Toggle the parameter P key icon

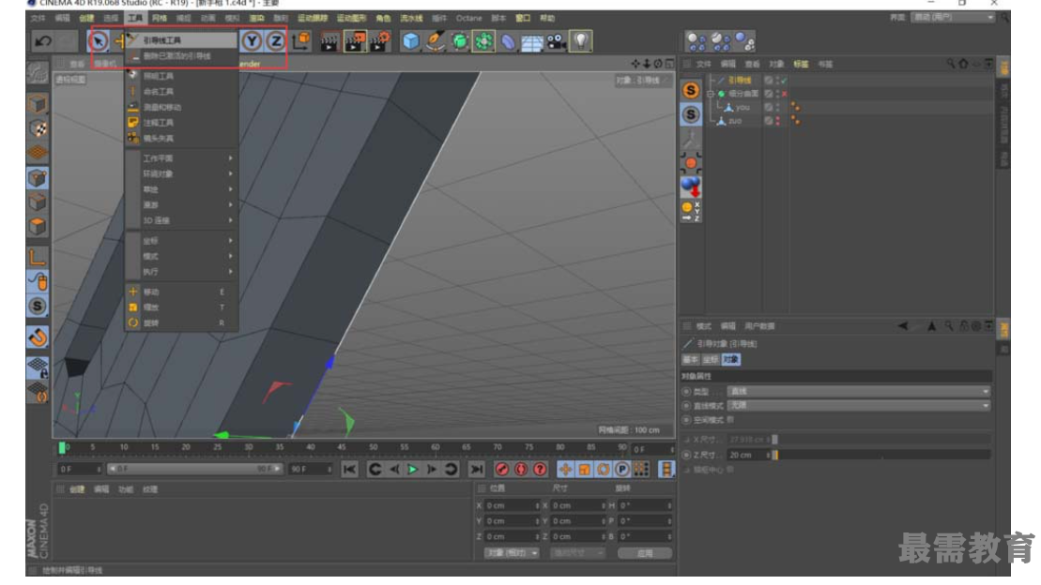[621, 470]
